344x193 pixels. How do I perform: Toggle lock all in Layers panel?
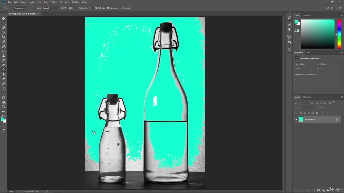coord(317,113)
